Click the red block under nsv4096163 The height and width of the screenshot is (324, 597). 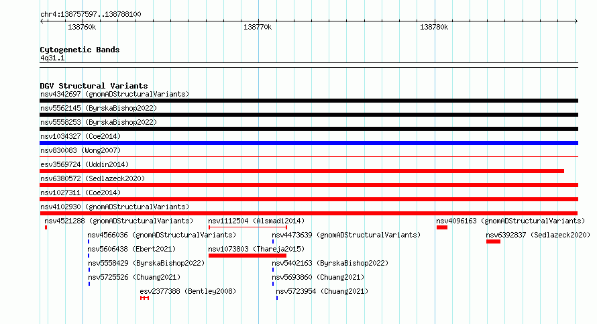(442, 227)
